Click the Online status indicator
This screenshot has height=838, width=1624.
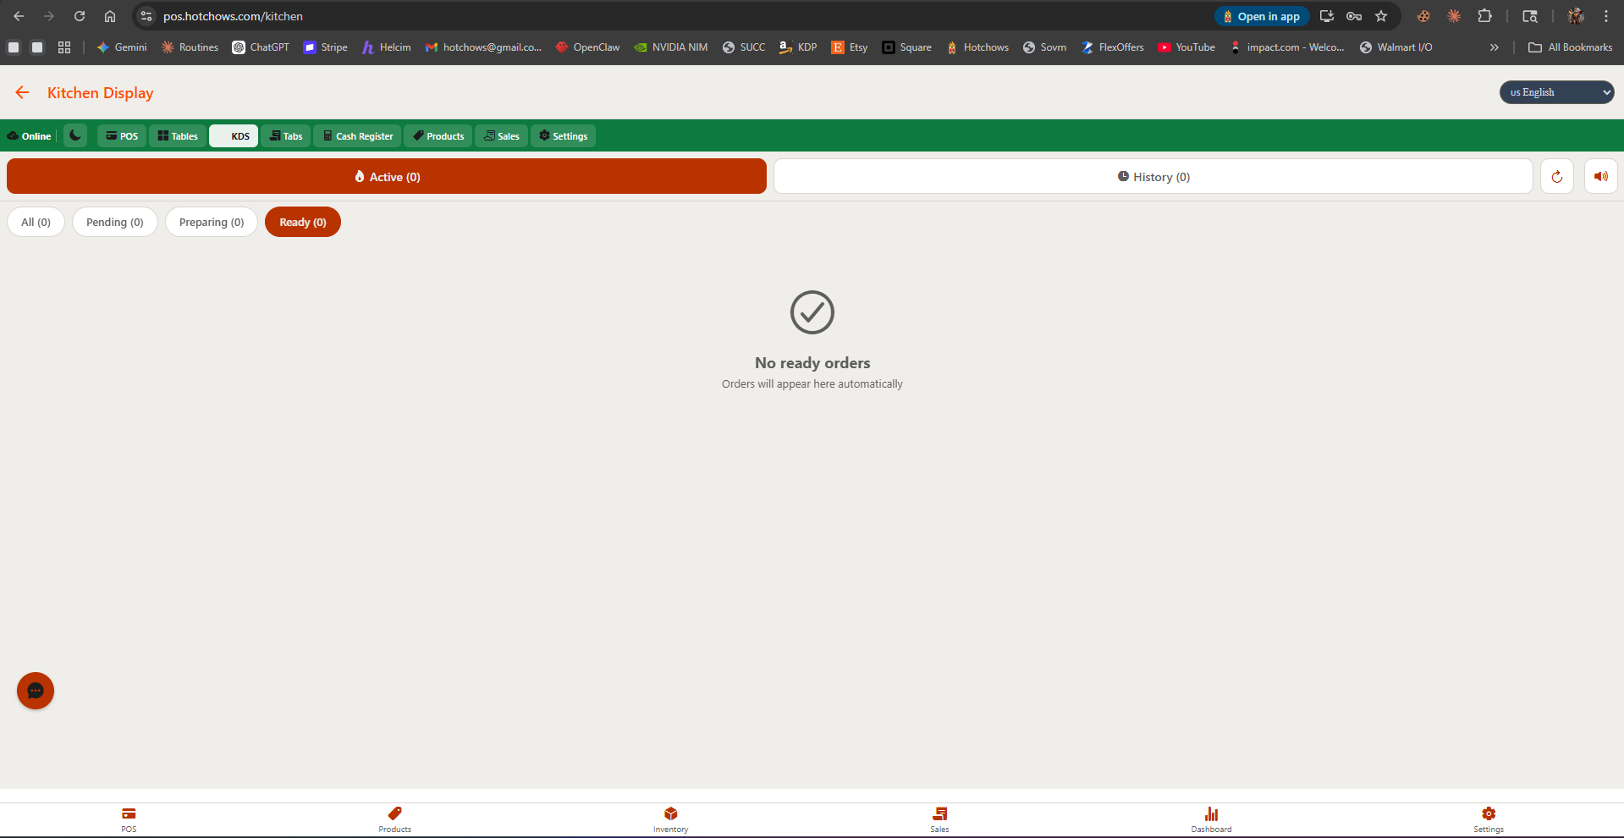coord(30,136)
